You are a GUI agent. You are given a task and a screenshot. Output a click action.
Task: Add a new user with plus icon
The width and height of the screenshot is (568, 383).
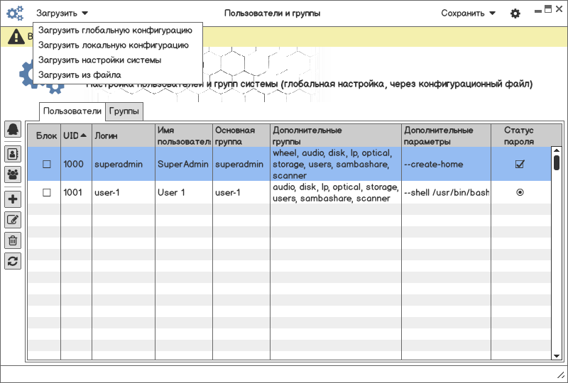coord(13,199)
